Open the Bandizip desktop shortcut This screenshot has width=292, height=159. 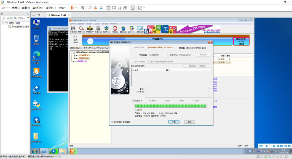[x=36, y=89]
